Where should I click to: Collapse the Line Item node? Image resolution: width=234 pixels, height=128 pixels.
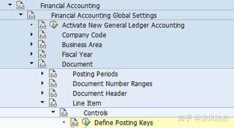(42, 103)
